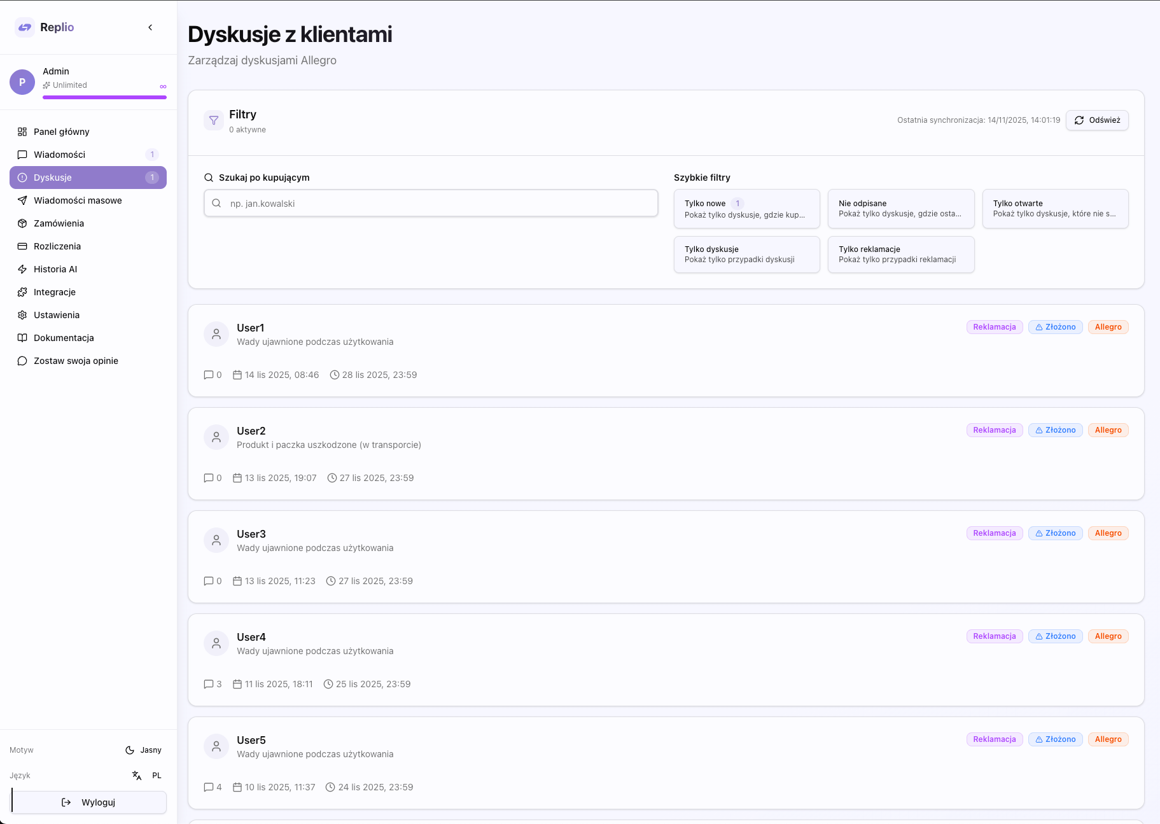The width and height of the screenshot is (1160, 824).
Task: Click the Odśwież button
Action: (x=1097, y=120)
